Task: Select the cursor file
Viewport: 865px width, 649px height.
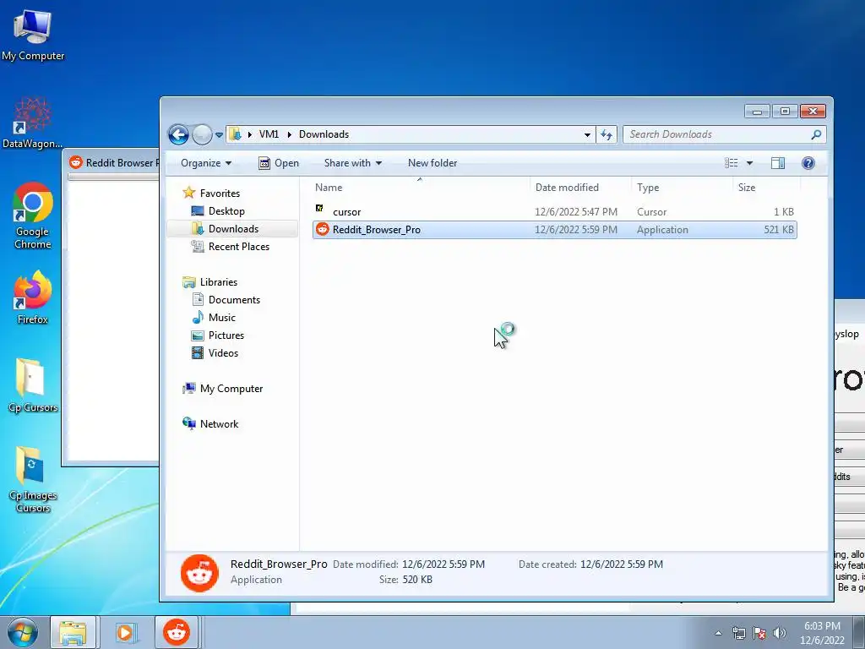Action: 554,212
